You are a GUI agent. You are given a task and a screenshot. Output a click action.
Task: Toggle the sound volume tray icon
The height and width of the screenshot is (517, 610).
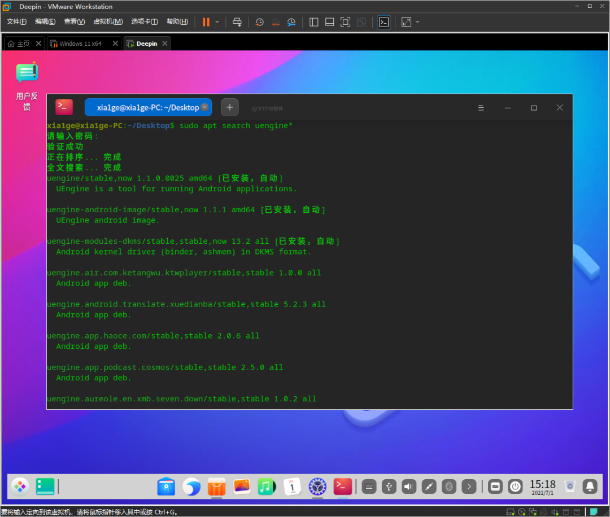point(408,486)
